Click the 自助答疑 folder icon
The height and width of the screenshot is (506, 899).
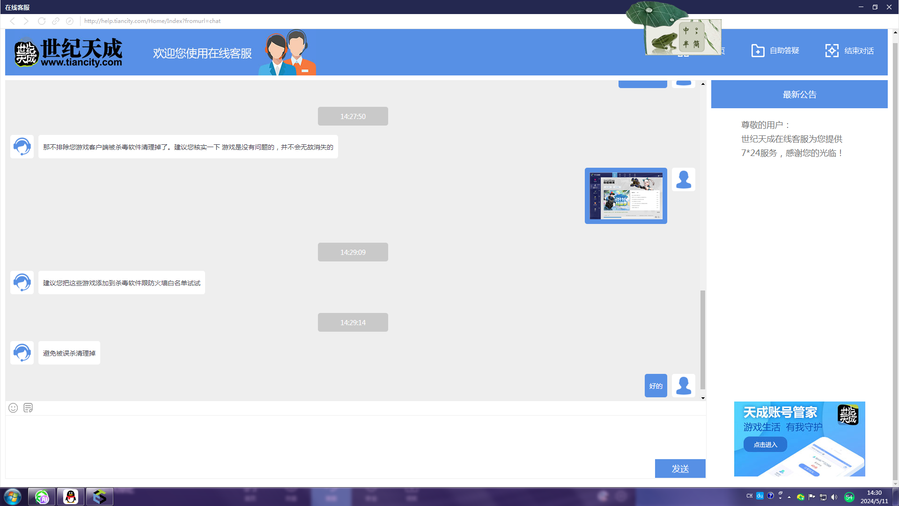(758, 51)
